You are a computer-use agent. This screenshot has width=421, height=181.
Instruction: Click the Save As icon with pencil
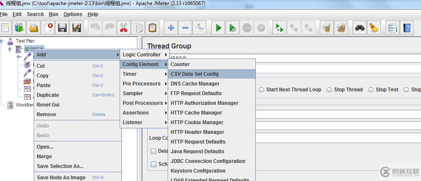(x=76, y=28)
